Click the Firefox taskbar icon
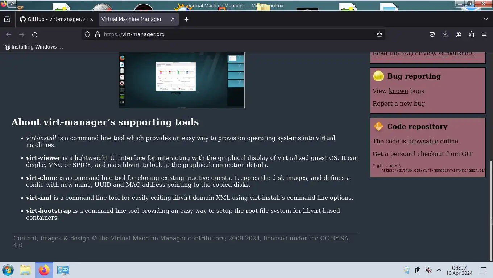Screen dimensions: 493x278 click(x=44, y=270)
